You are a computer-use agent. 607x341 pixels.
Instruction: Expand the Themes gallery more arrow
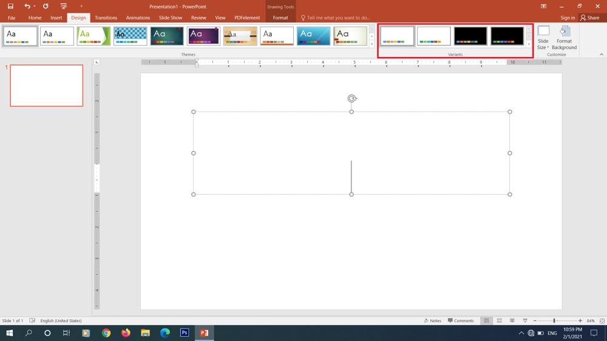pyautogui.click(x=371, y=44)
